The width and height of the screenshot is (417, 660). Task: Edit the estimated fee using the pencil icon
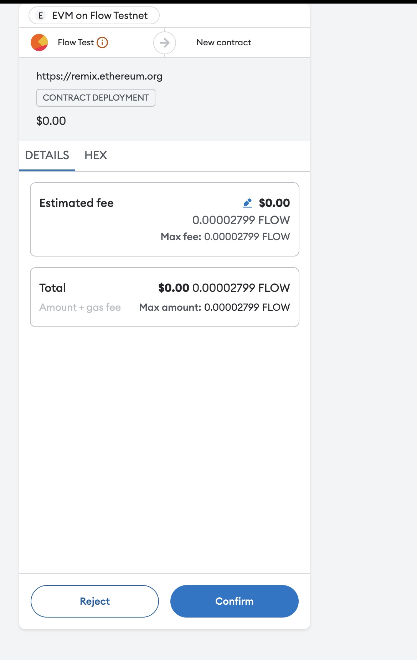pos(248,203)
